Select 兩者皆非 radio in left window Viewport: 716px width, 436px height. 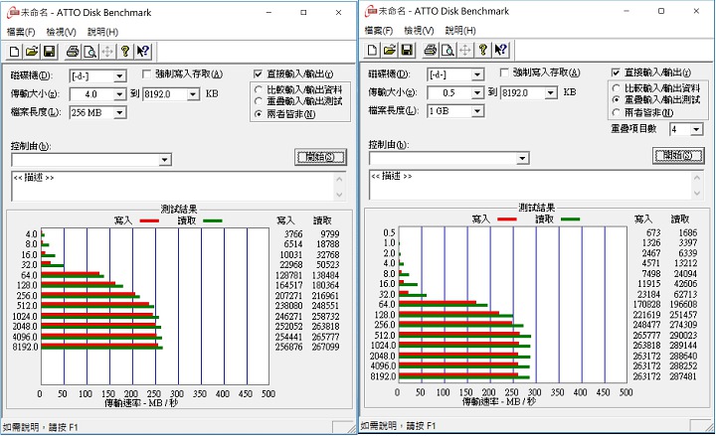pos(259,114)
